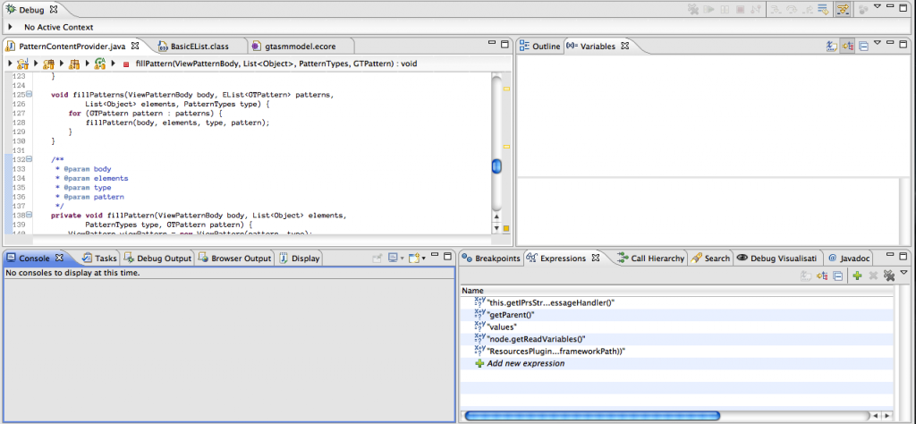Click the package breadcrumb icon
Screen dimensions: 916x424
(x=74, y=64)
